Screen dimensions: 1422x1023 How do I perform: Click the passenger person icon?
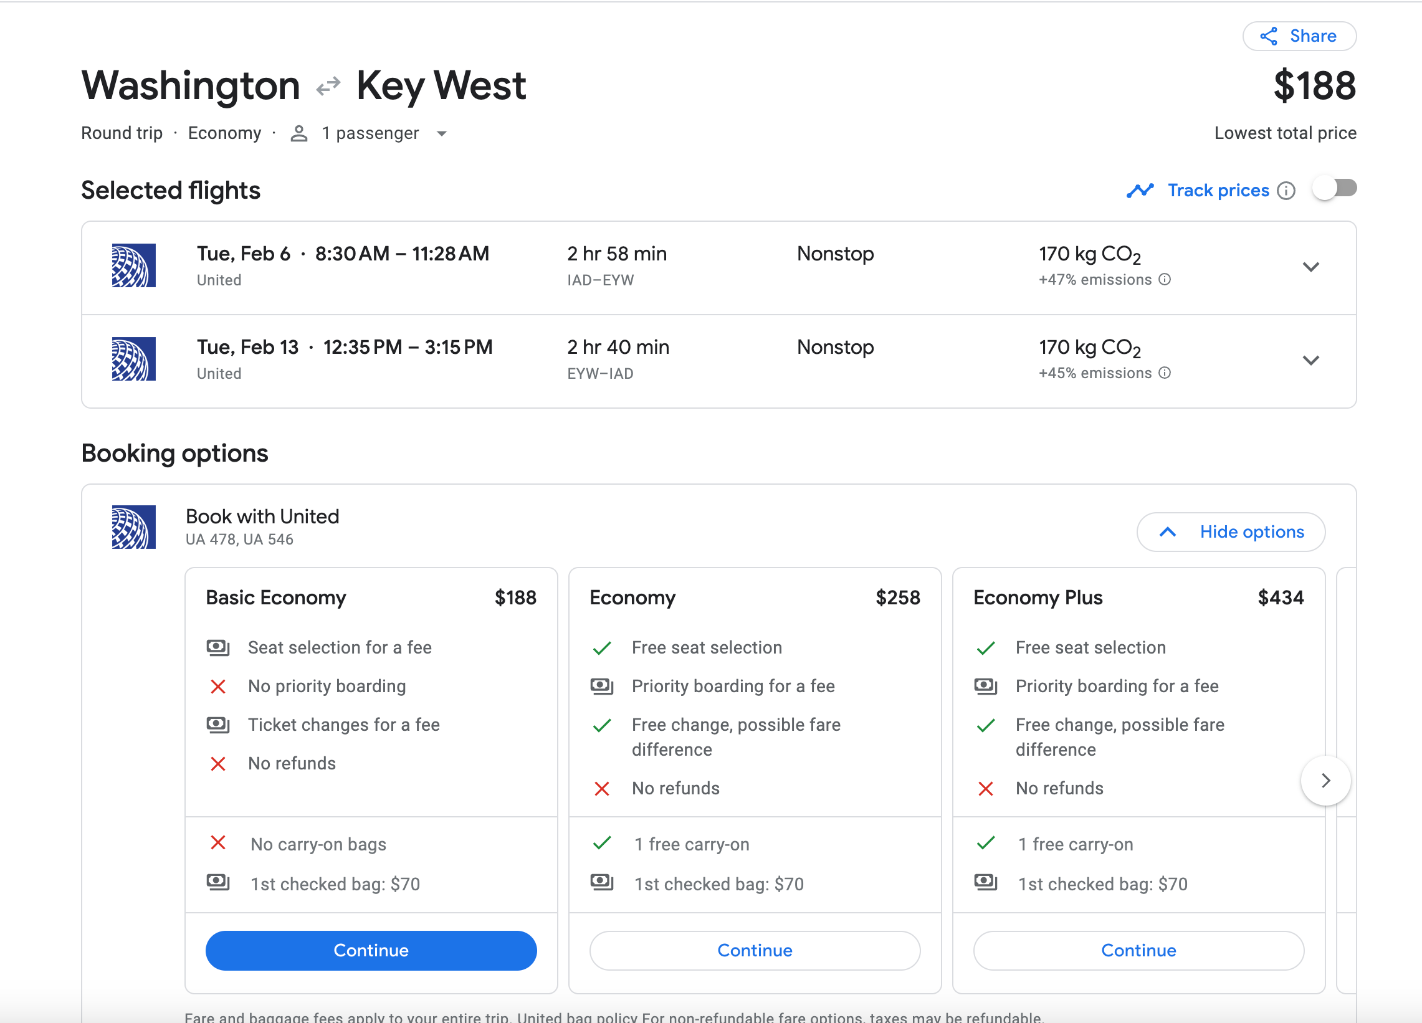(x=299, y=133)
